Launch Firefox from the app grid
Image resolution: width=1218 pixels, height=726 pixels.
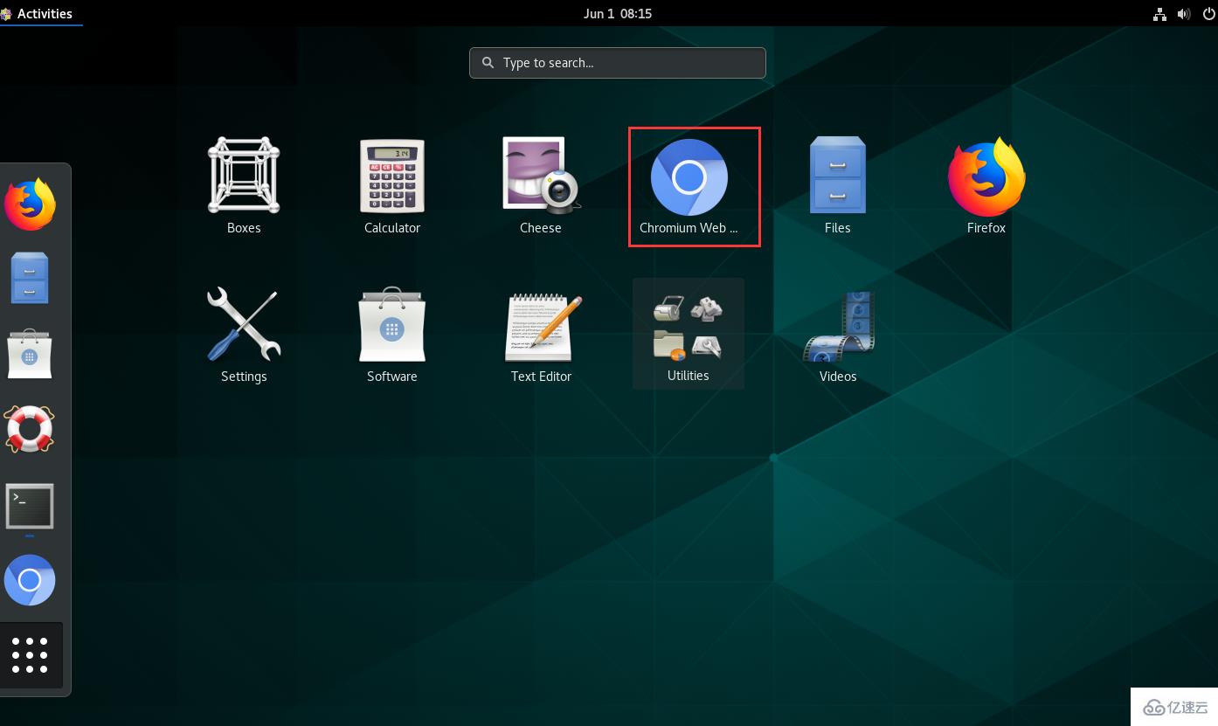coord(986,177)
